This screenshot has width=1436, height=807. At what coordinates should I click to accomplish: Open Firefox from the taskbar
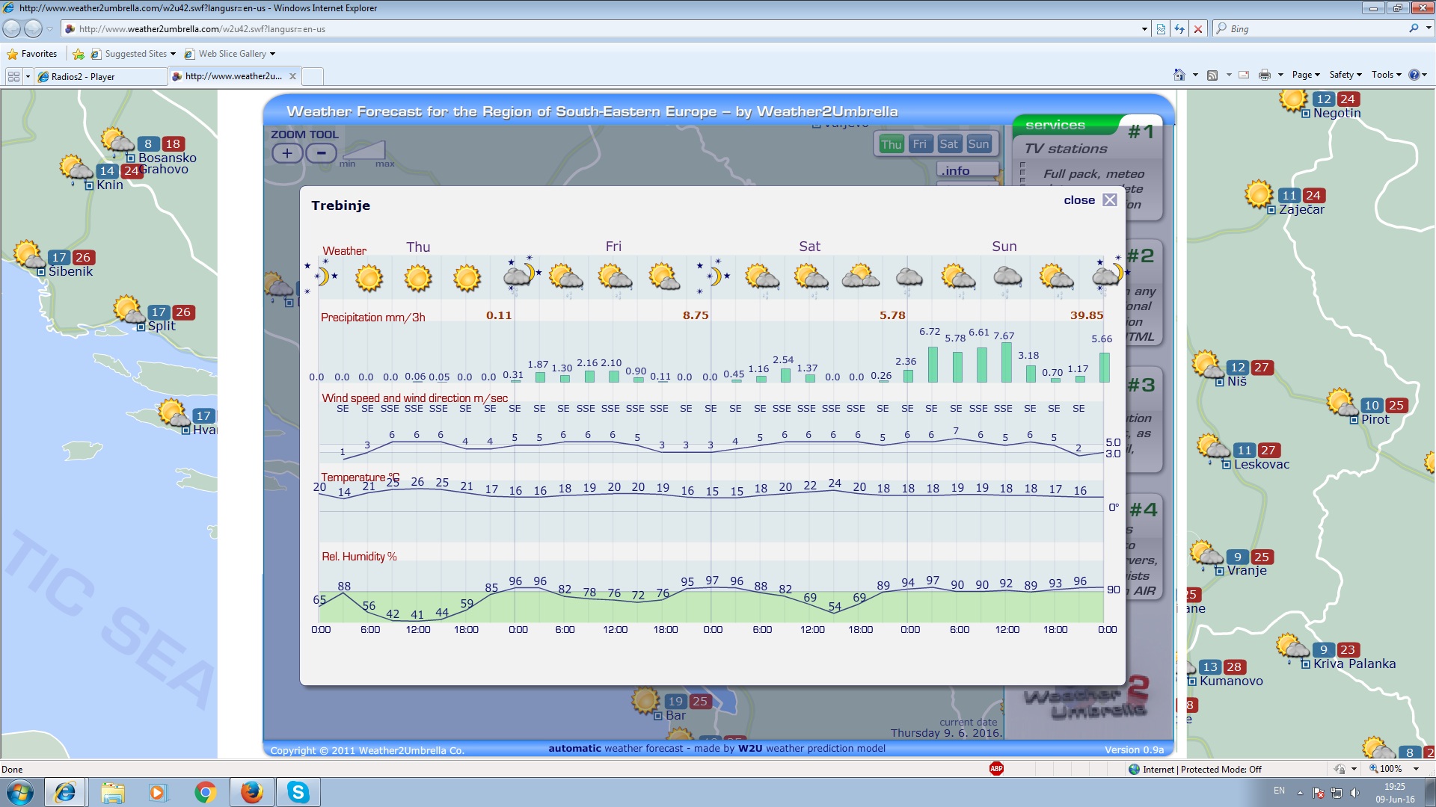[251, 792]
